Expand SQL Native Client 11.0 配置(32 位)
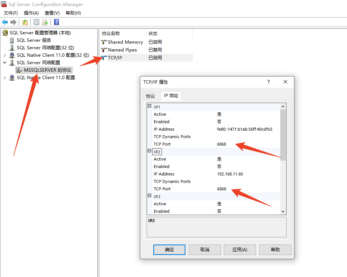347x277 pixels. click(4, 55)
